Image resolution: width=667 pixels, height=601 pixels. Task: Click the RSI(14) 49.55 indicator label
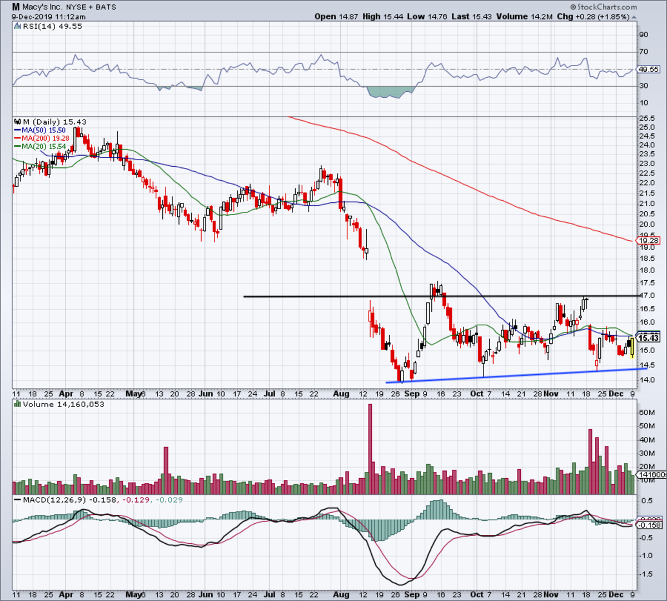point(51,26)
